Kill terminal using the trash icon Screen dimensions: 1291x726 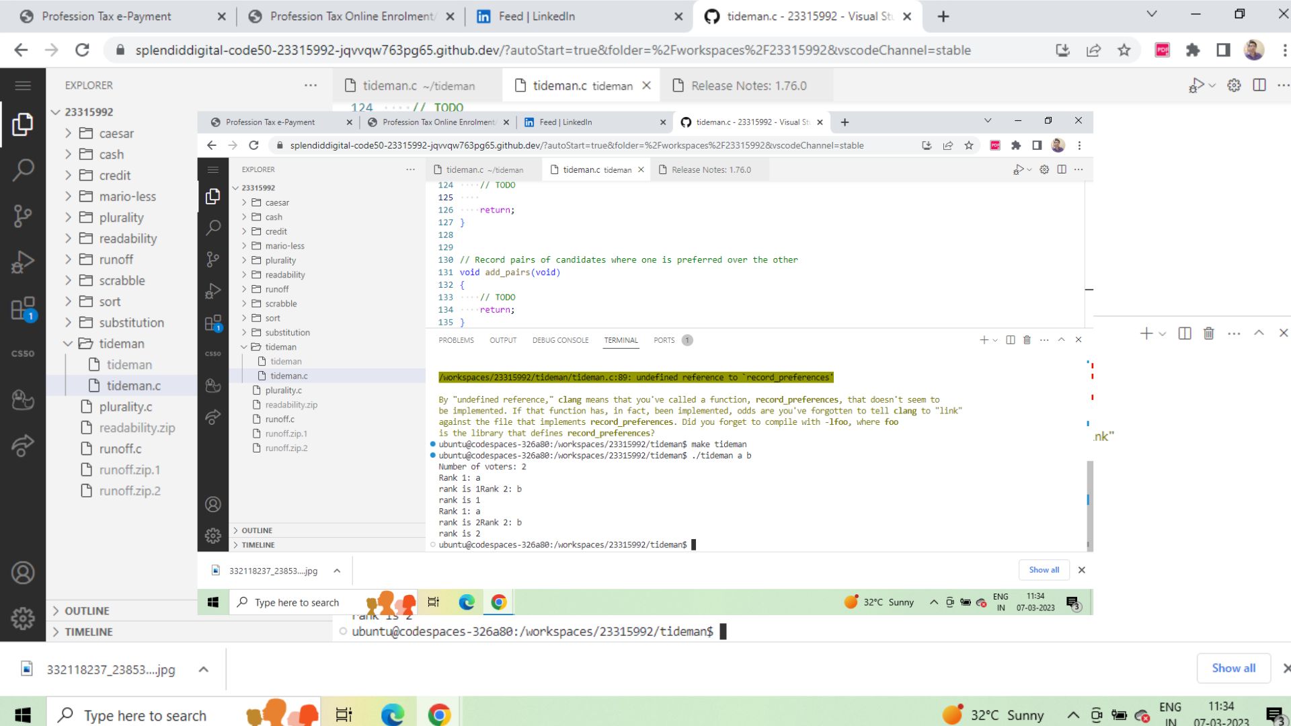point(1208,333)
